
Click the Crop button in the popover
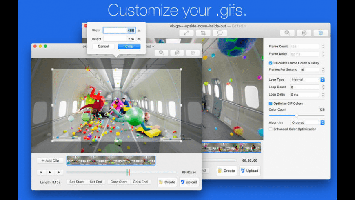[x=129, y=46]
